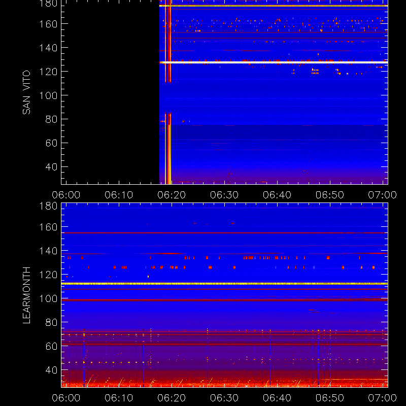This screenshot has height=406, width=406.
Task: Pick the 100 tick label on Learmonth axis
Action: 48,298
